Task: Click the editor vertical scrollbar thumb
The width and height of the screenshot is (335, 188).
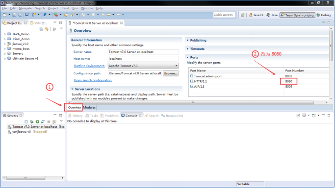Action: [x=331, y=46]
